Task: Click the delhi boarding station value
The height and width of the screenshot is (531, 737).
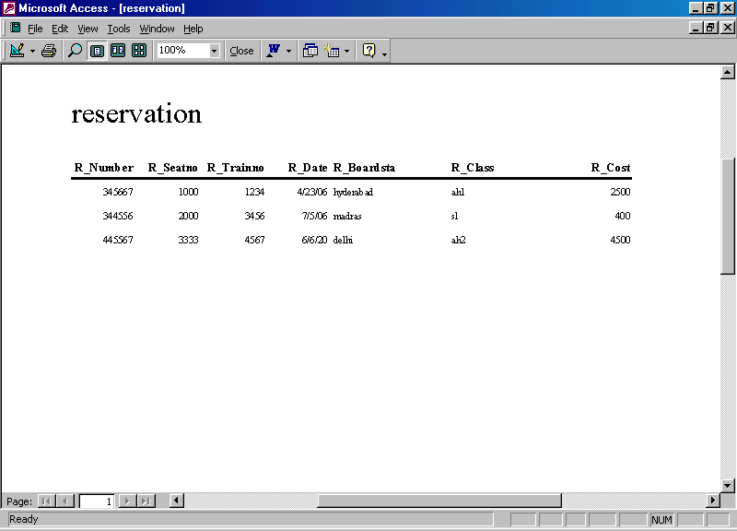Action: point(343,240)
